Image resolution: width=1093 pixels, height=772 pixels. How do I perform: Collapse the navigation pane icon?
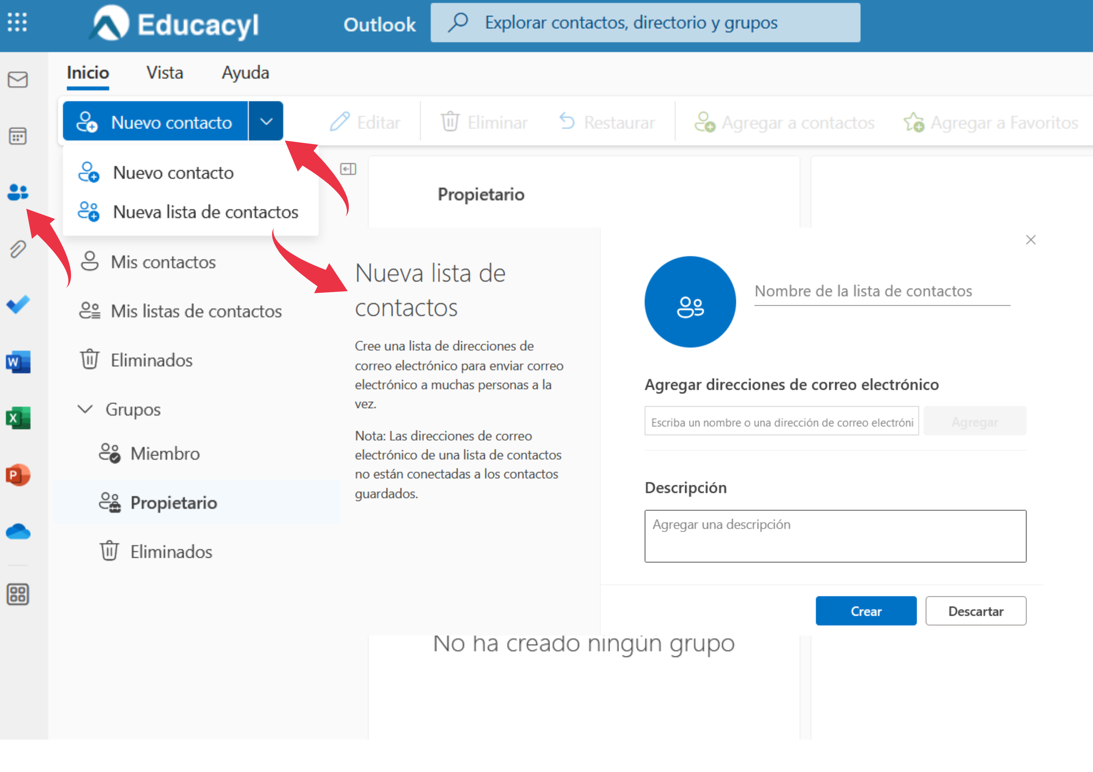348,169
